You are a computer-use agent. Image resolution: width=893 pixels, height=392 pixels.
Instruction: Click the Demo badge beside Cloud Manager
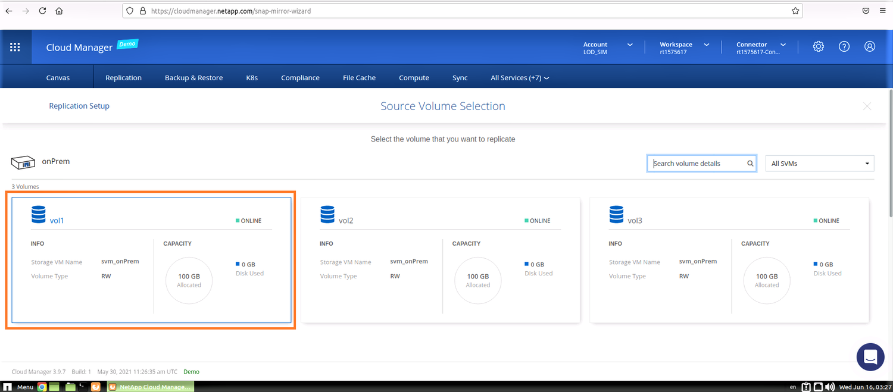[x=127, y=44]
